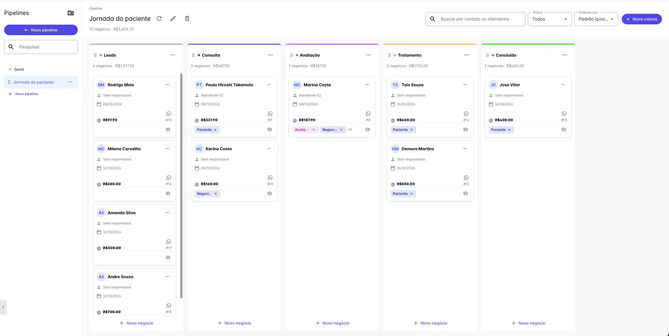Open the Ordenar por dropdown

pos(596,19)
